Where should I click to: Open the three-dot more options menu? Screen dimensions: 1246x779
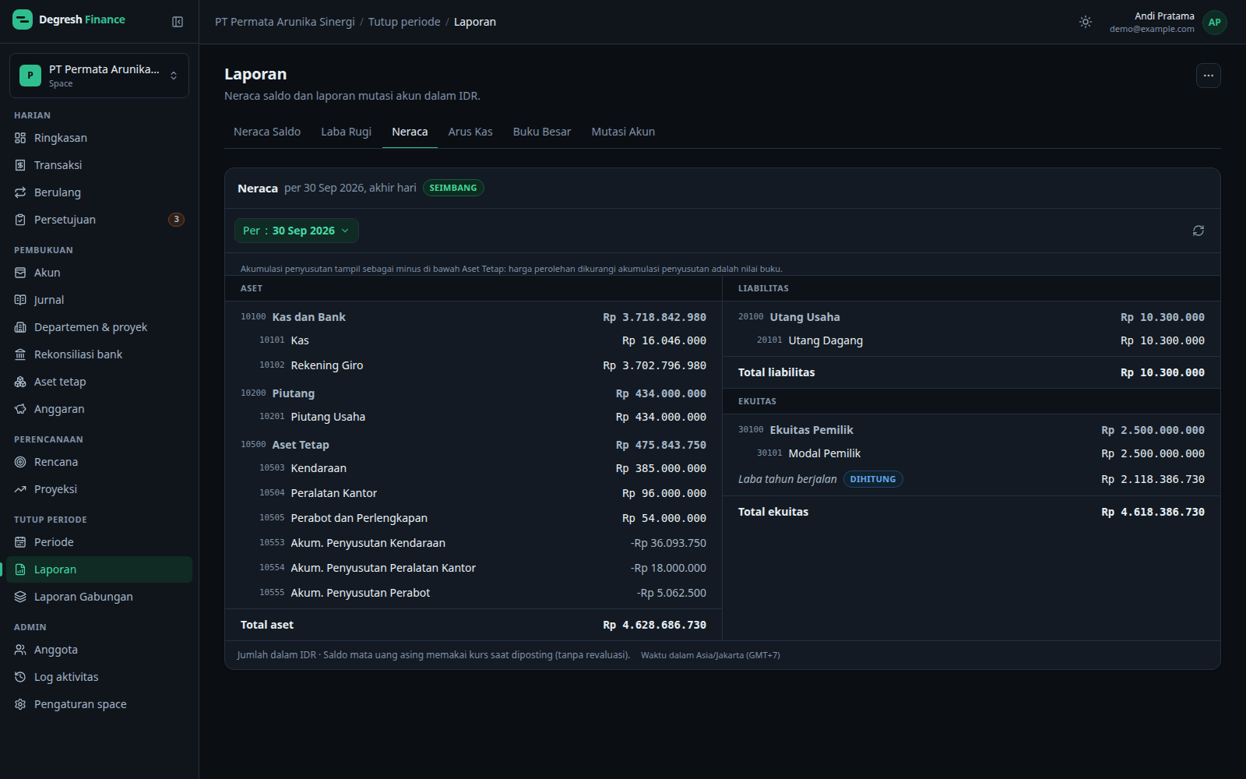[1208, 76]
